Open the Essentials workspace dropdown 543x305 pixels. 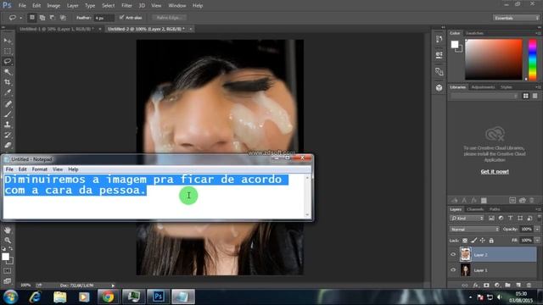516,18
